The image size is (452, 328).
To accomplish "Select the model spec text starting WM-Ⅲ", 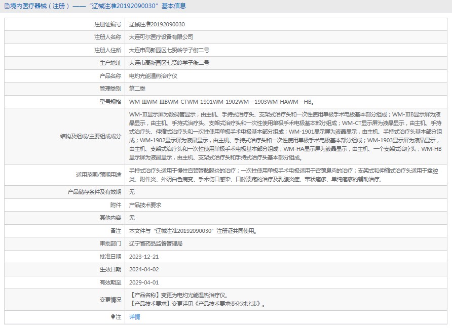I will 221,102.
